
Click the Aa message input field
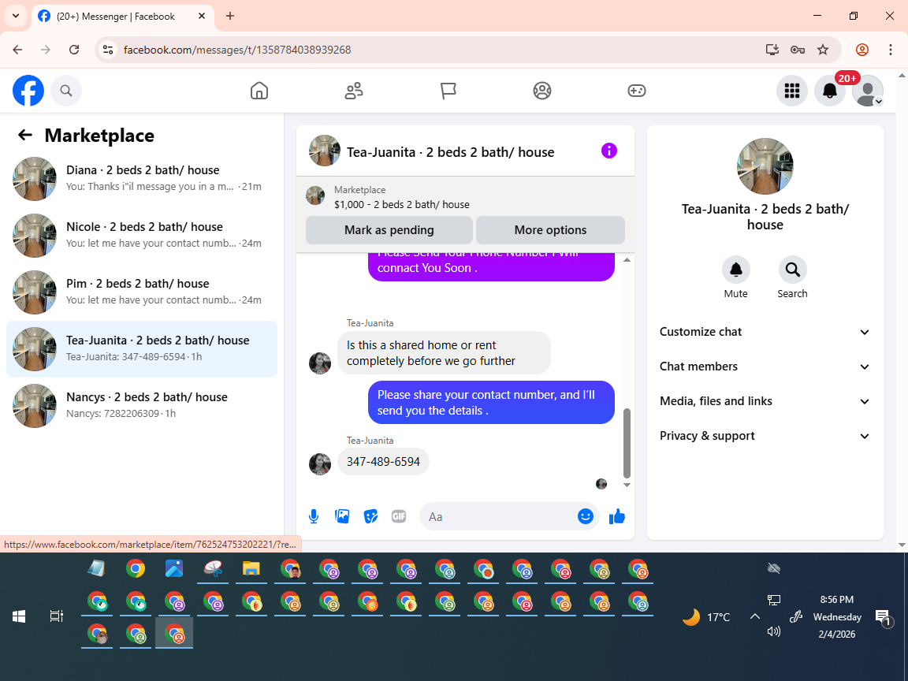[499, 516]
